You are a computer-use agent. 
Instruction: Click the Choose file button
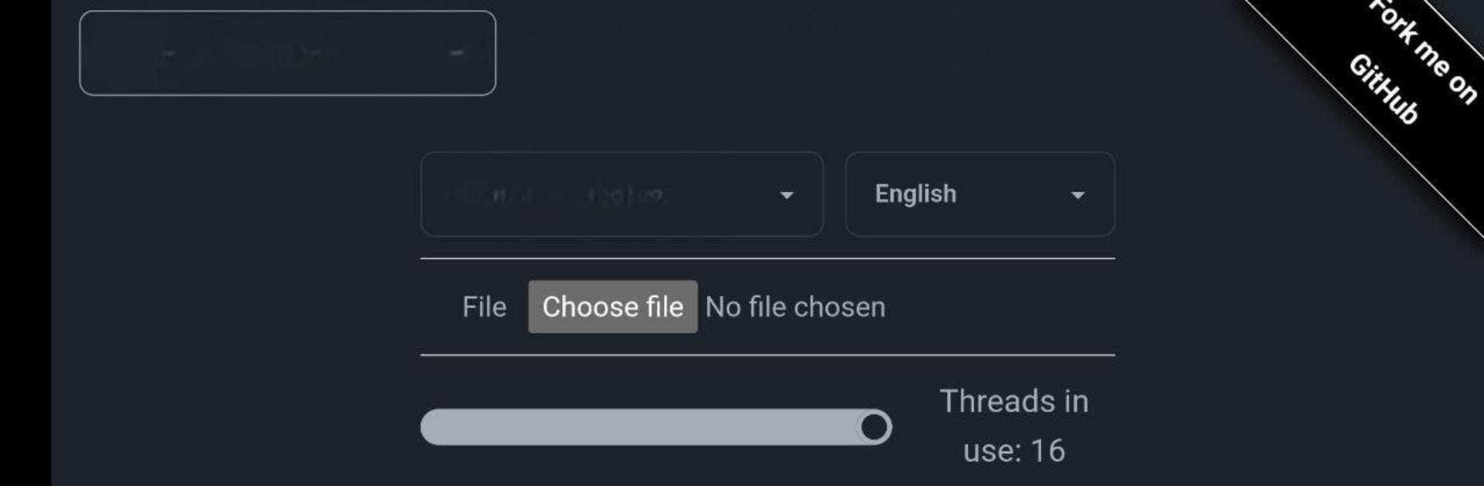[x=612, y=307]
